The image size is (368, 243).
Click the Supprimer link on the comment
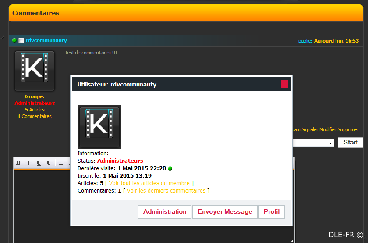pos(348,130)
